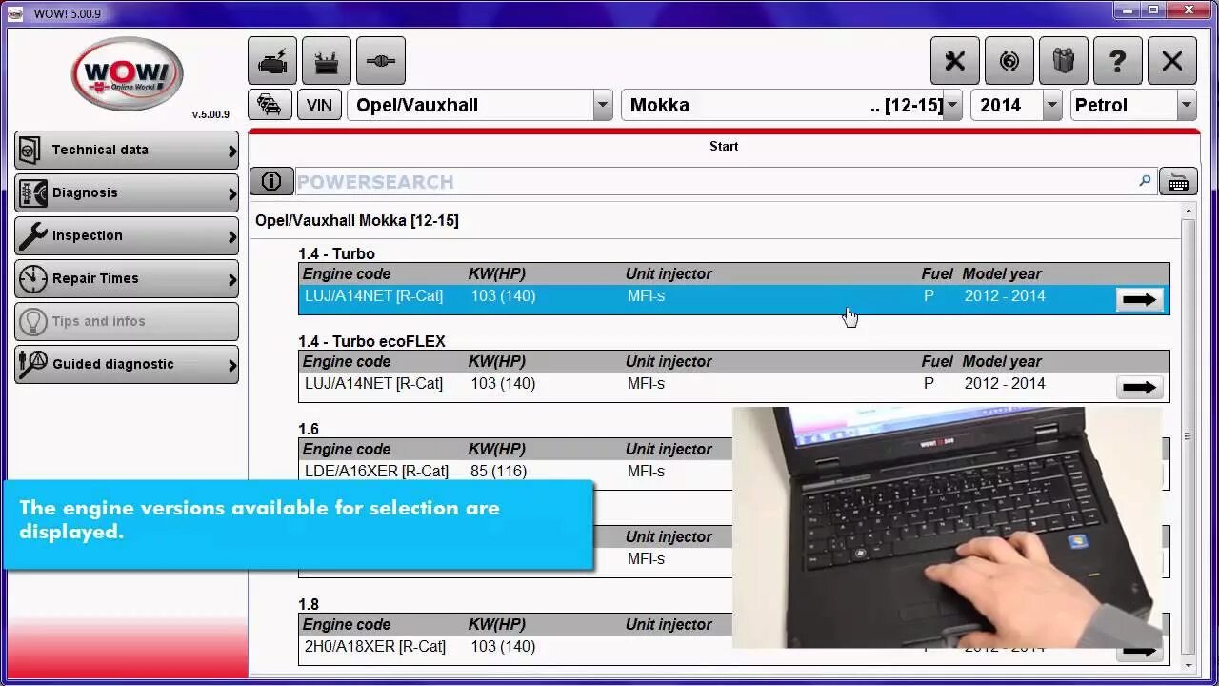Click the Guided diagnostic icon
The height and width of the screenshot is (686, 1219).
pyautogui.click(x=32, y=364)
